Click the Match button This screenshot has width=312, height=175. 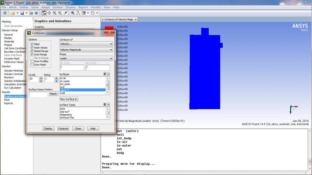53,94
